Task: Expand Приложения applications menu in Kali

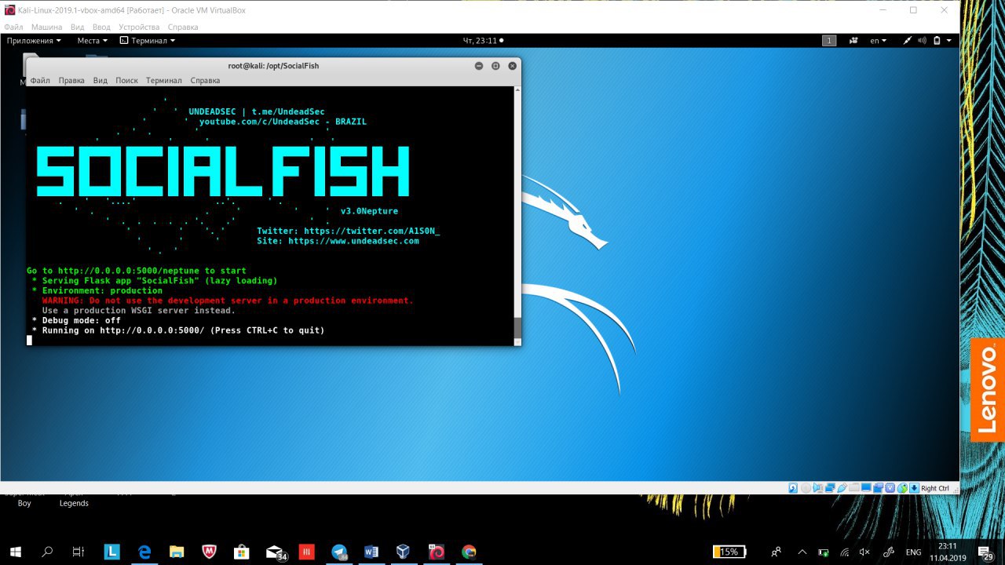Action: pyautogui.click(x=34, y=40)
